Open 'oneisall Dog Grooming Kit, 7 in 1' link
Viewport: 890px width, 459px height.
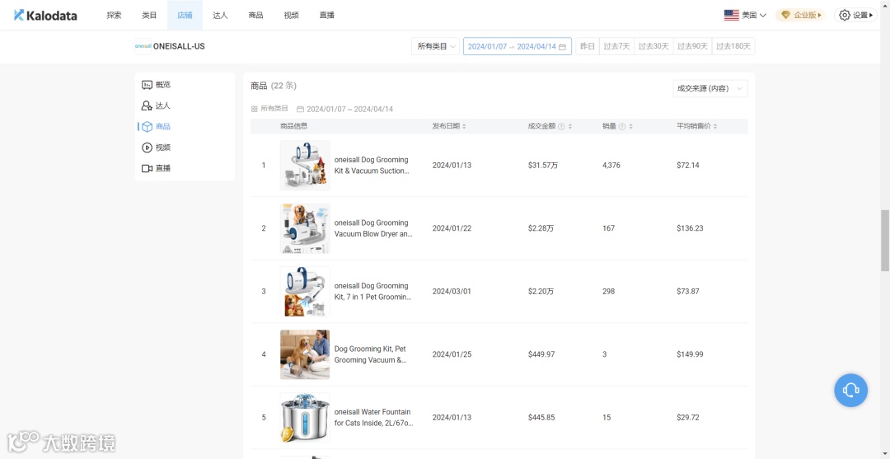coord(373,291)
